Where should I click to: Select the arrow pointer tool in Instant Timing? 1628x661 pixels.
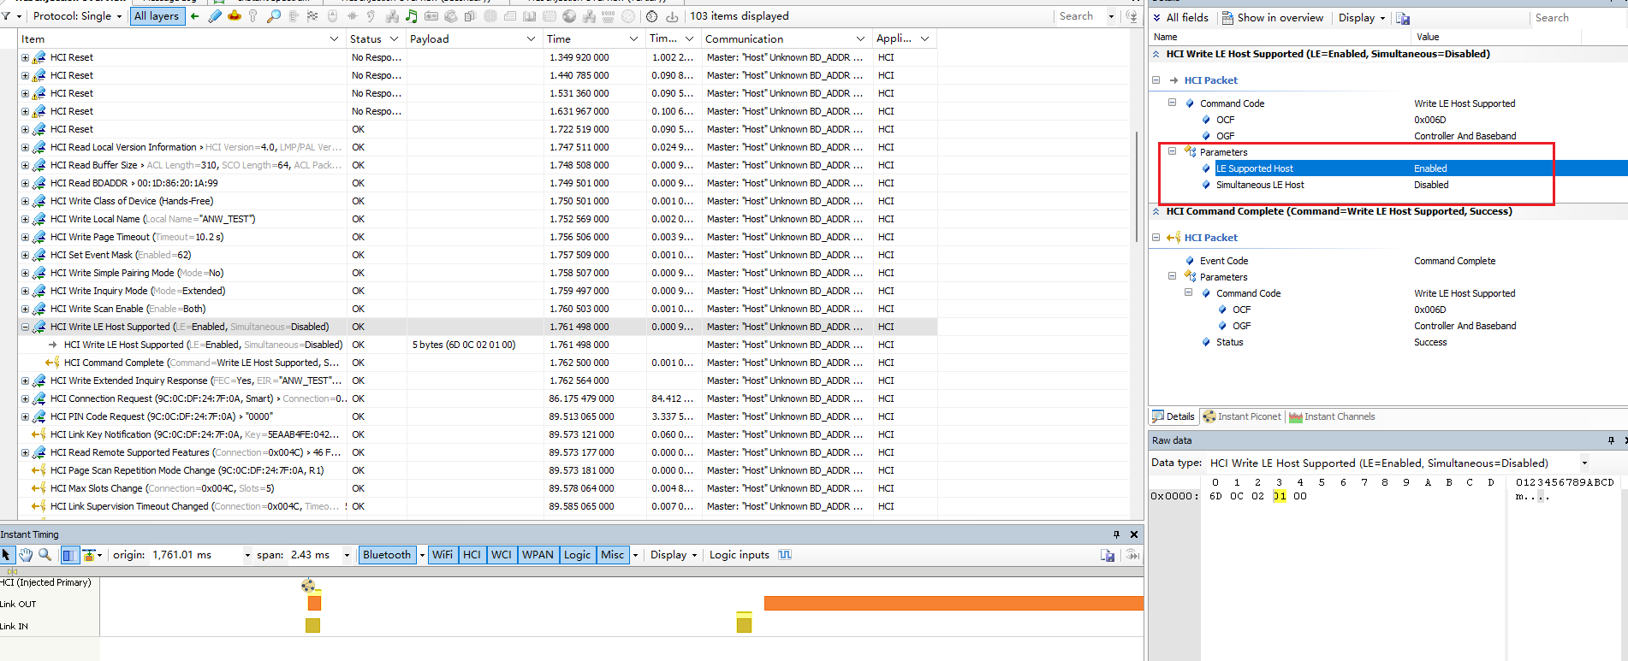7,555
